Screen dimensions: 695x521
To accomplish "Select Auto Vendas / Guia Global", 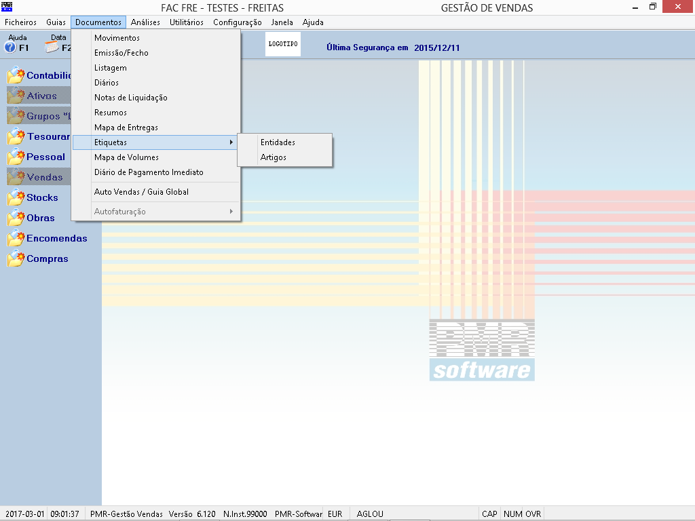I will point(141,192).
